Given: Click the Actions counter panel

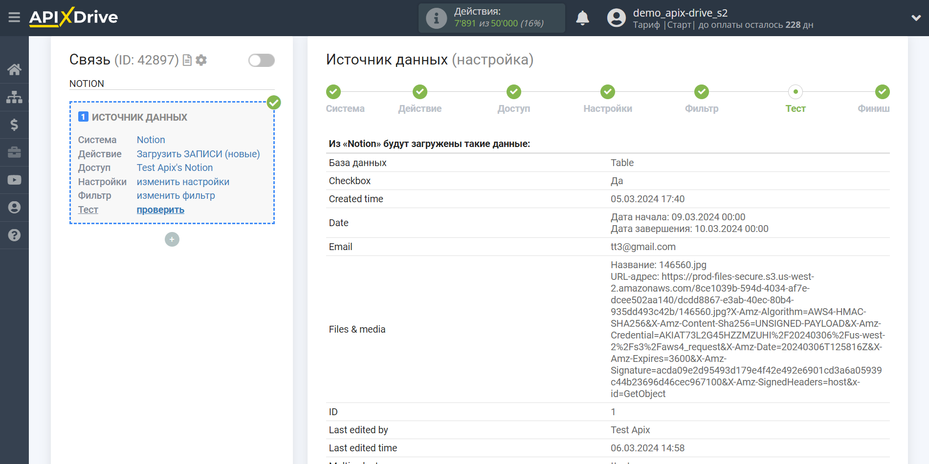Looking at the screenshot, I should 491,18.
